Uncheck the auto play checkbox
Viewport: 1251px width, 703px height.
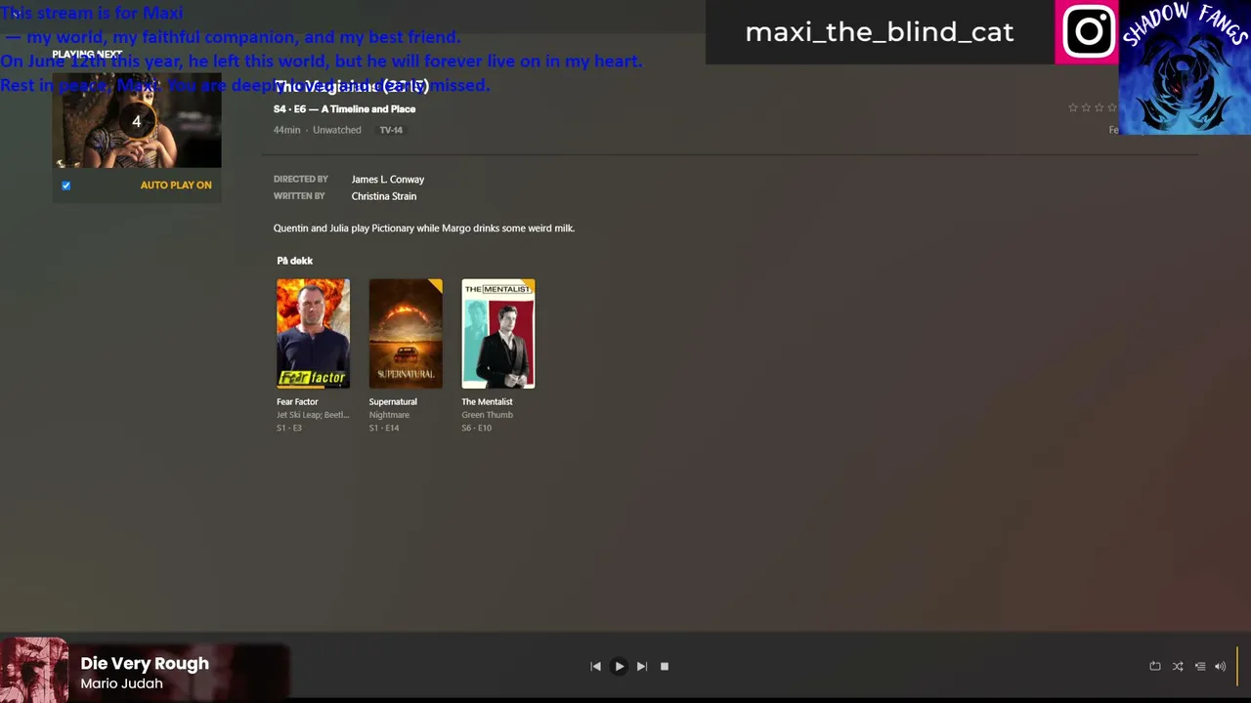click(66, 186)
